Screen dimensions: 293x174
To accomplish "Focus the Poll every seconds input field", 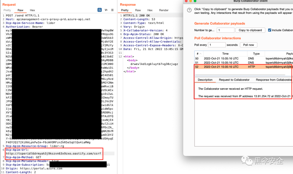I will point(216,45).
